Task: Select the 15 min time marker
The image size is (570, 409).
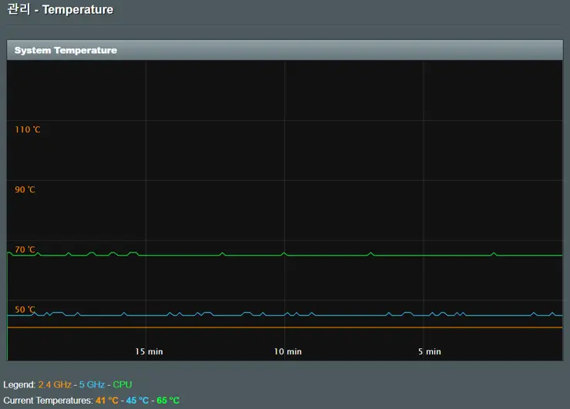Action: pyautogui.click(x=149, y=351)
